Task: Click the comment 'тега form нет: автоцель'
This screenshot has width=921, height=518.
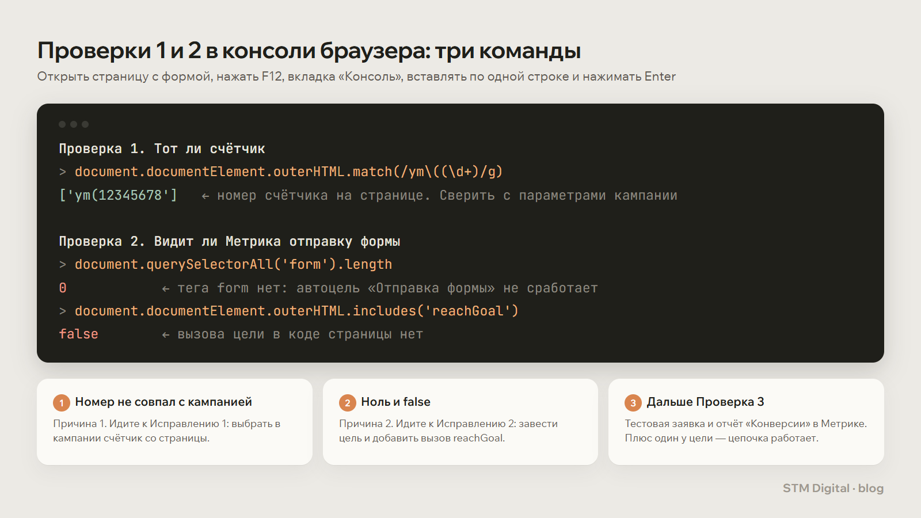Action: point(380,288)
